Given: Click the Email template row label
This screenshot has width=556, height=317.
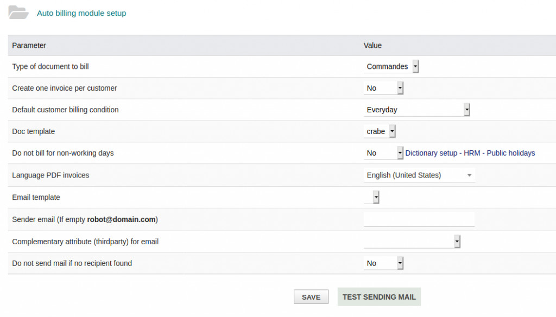Looking at the screenshot, I should point(36,198).
